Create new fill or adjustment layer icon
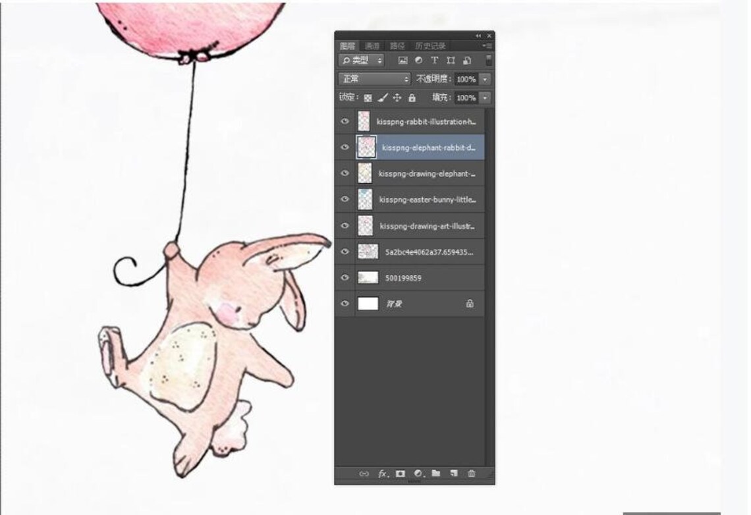The width and height of the screenshot is (751, 515). 418,474
